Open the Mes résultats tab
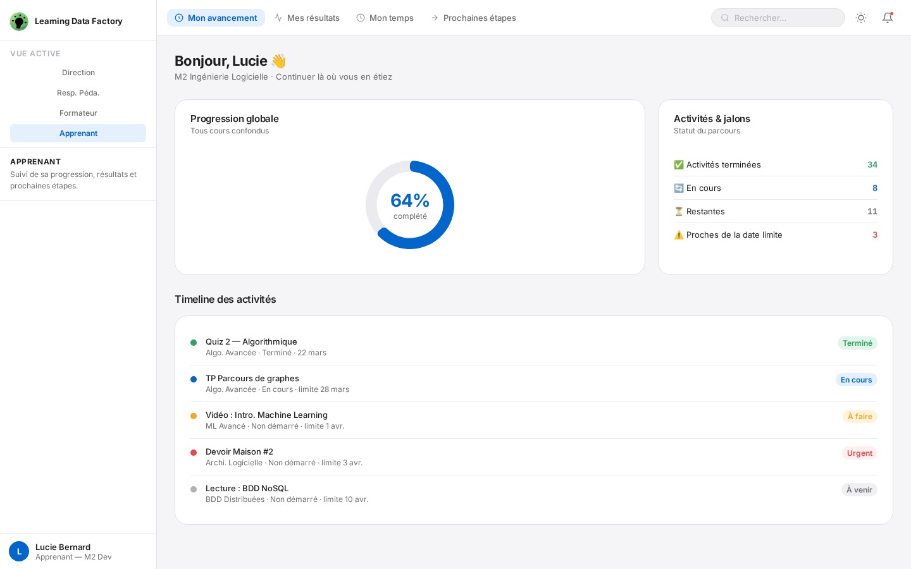Image resolution: width=911 pixels, height=569 pixels. [x=307, y=18]
